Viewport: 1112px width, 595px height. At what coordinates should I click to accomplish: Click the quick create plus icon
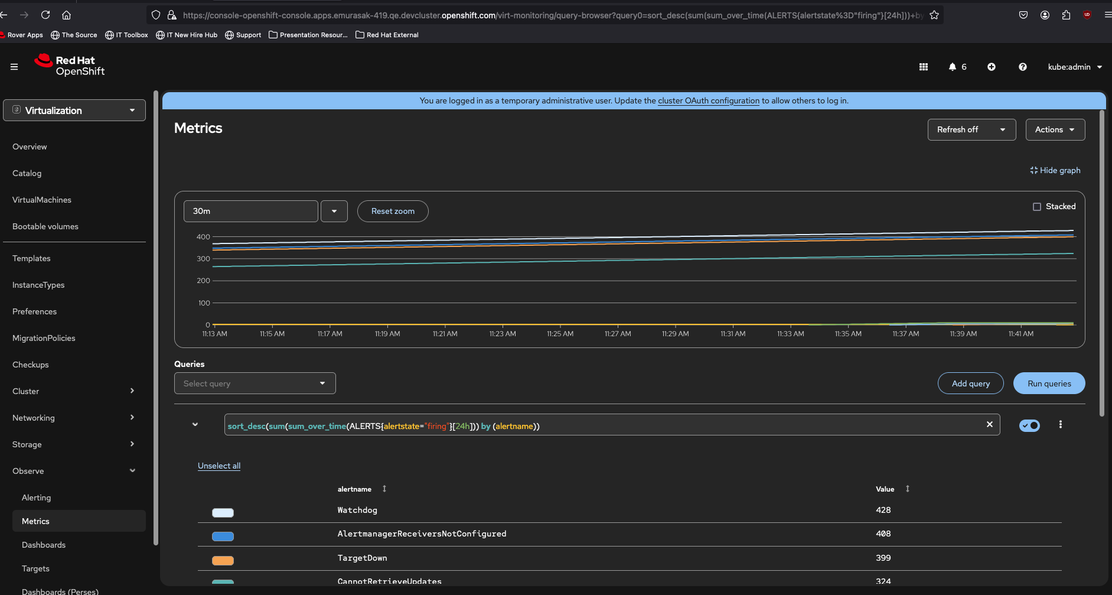(992, 67)
